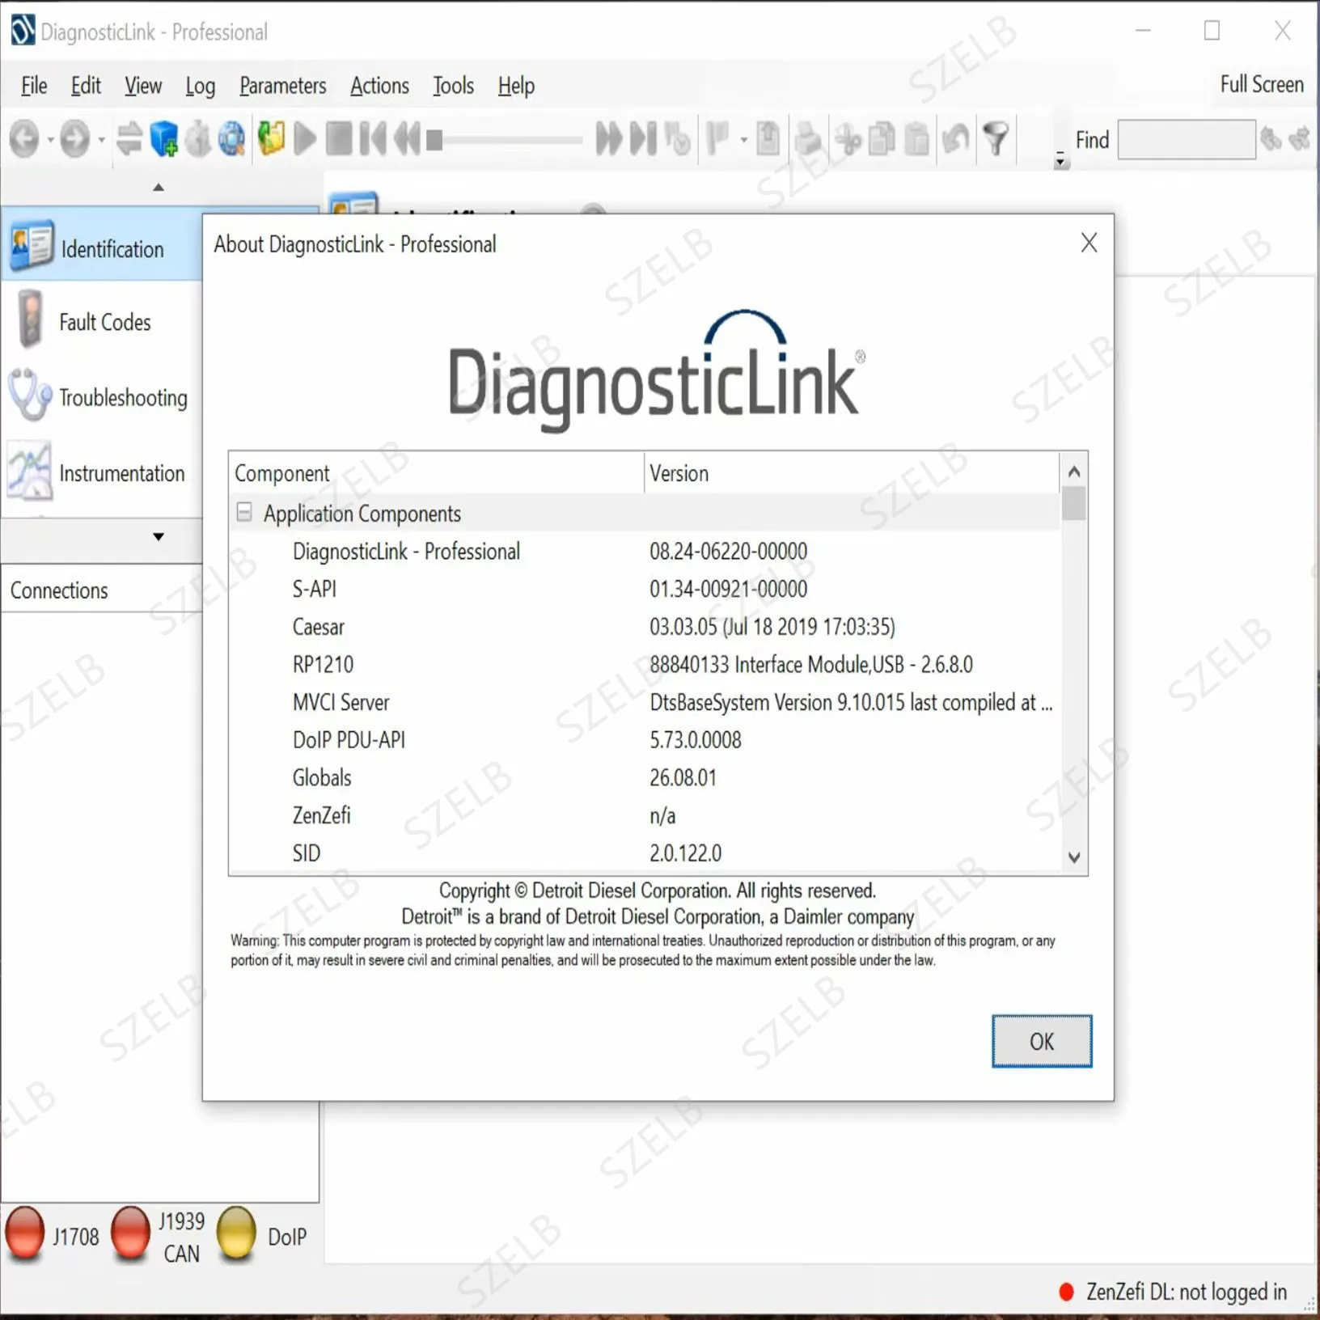Click the Stop log playback button
This screenshot has width=1320, height=1320.
pyautogui.click(x=339, y=139)
